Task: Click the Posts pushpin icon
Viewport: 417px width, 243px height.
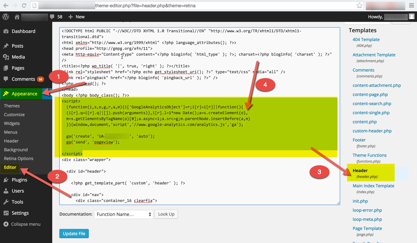Action: point(6,46)
